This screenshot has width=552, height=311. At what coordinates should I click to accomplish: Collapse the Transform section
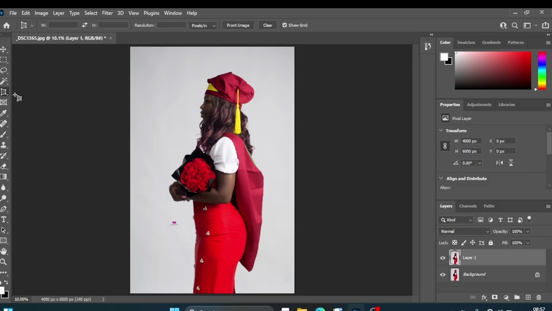pos(441,130)
